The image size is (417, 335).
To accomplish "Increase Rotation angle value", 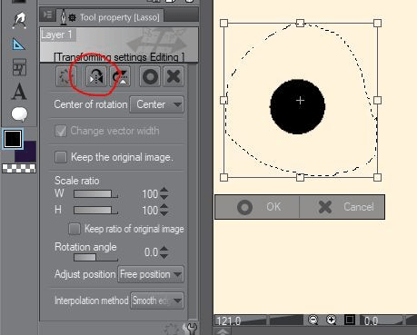I will pos(164,249).
